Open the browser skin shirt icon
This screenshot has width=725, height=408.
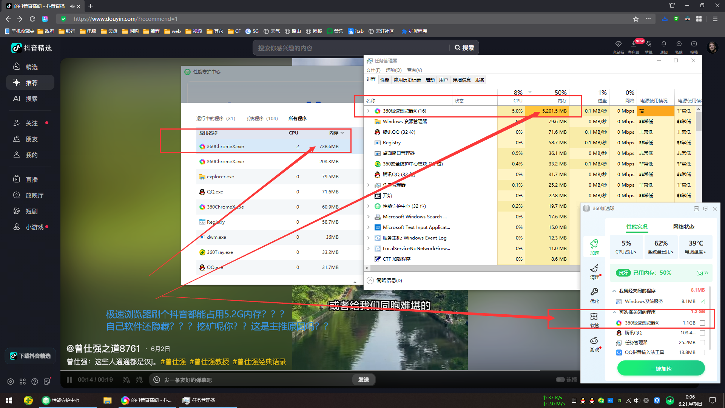pos(672,5)
